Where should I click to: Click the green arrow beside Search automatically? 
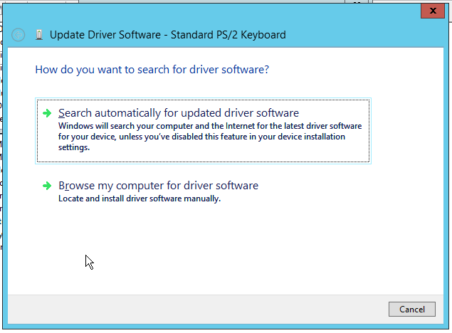47,113
